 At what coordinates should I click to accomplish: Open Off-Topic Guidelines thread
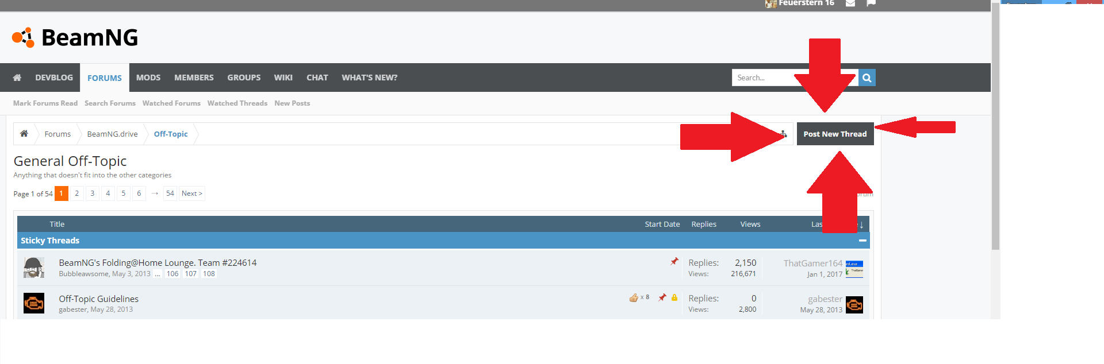click(x=98, y=299)
